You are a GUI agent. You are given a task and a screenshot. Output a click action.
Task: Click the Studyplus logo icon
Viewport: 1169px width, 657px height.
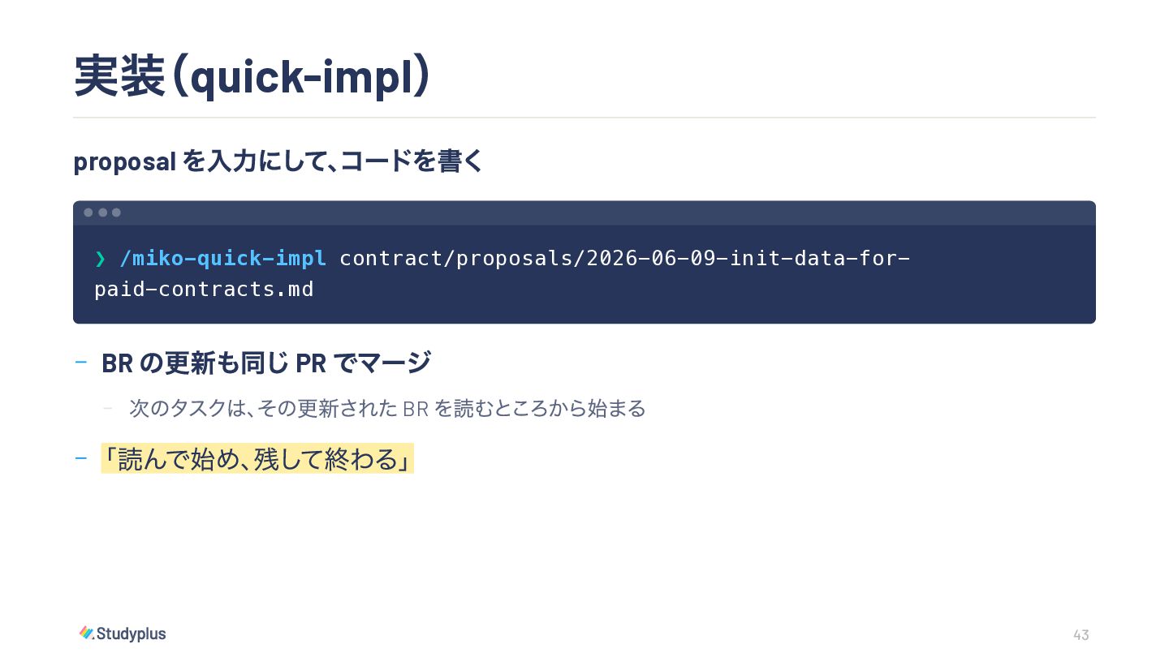[x=87, y=633]
